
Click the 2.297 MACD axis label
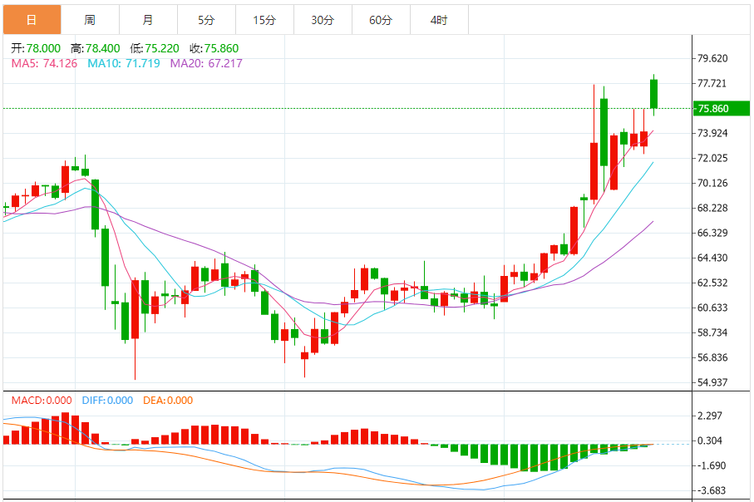click(710, 416)
